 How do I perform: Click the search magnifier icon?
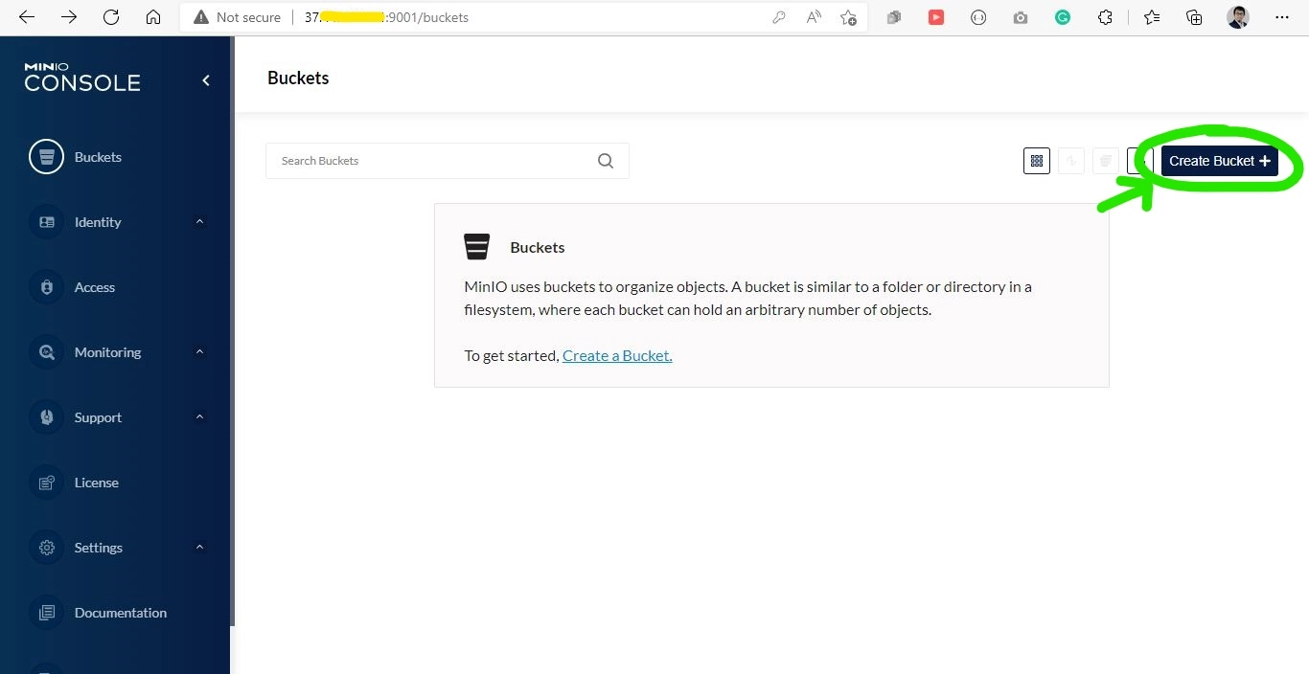pos(606,161)
